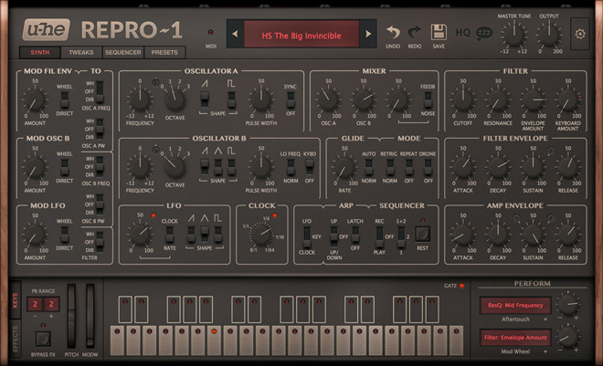Open the Mod Wheel modulation dropdown

pyautogui.click(x=516, y=350)
